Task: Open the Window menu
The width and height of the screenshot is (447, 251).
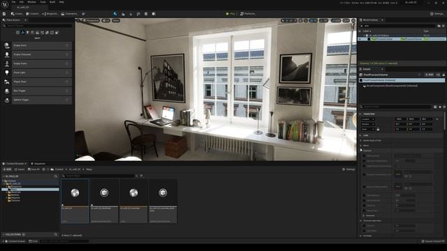Action: tap(31, 2)
